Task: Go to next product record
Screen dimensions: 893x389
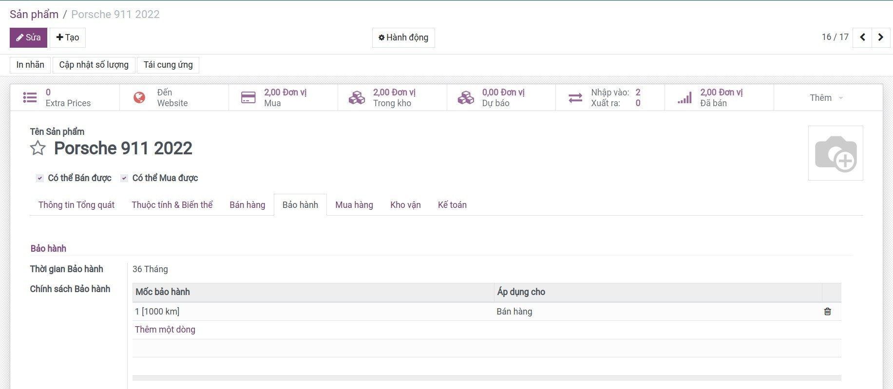Action: 880,37
